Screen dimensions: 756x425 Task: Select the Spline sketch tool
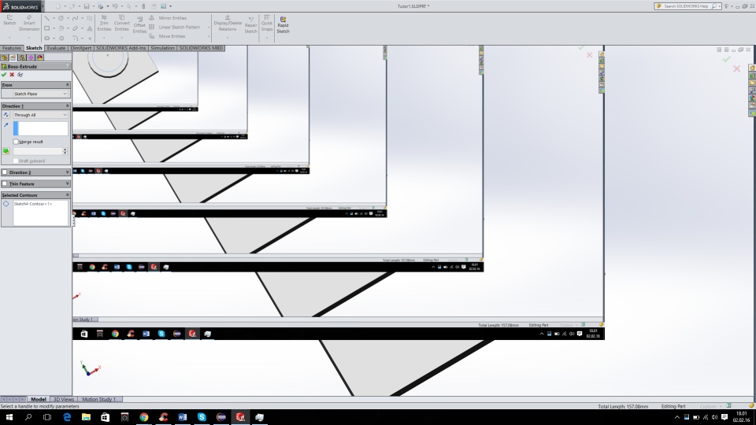pyautogui.click(x=76, y=18)
